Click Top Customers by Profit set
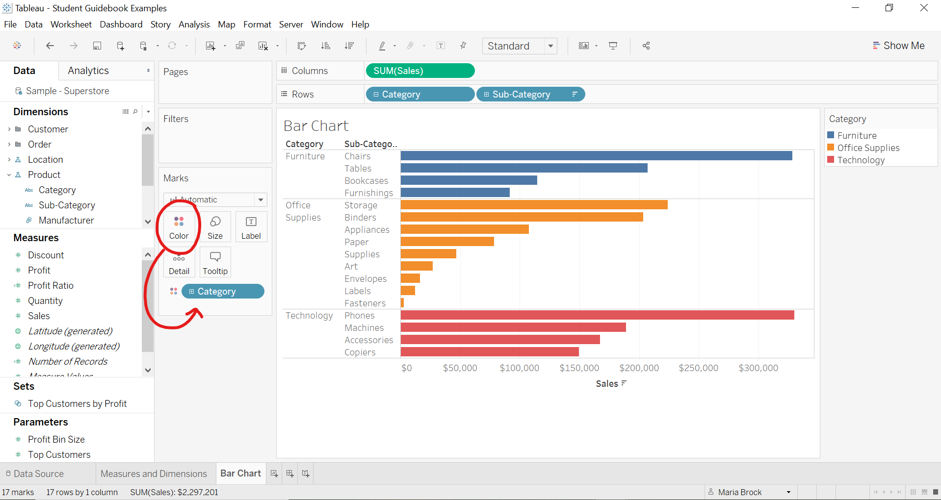The width and height of the screenshot is (941, 500). [x=77, y=403]
